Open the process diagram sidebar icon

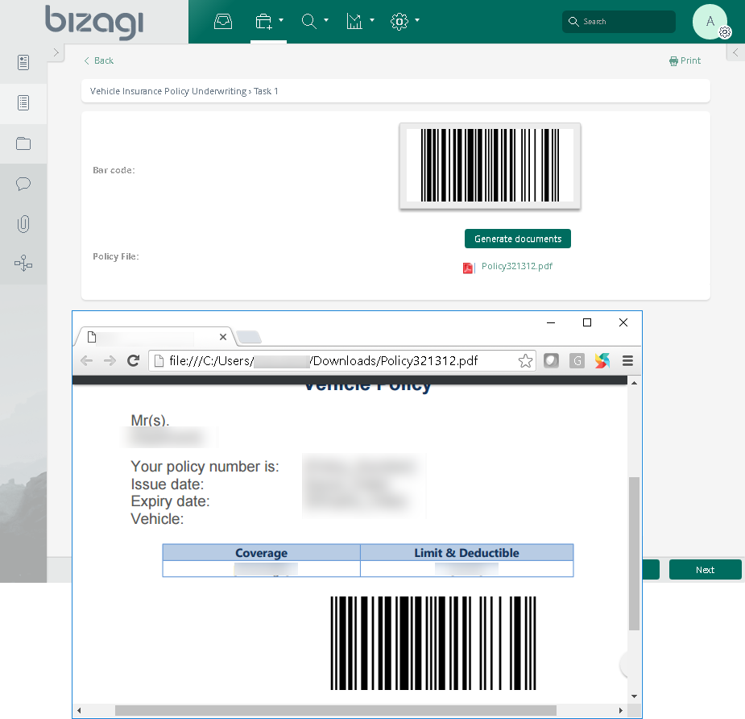23,264
